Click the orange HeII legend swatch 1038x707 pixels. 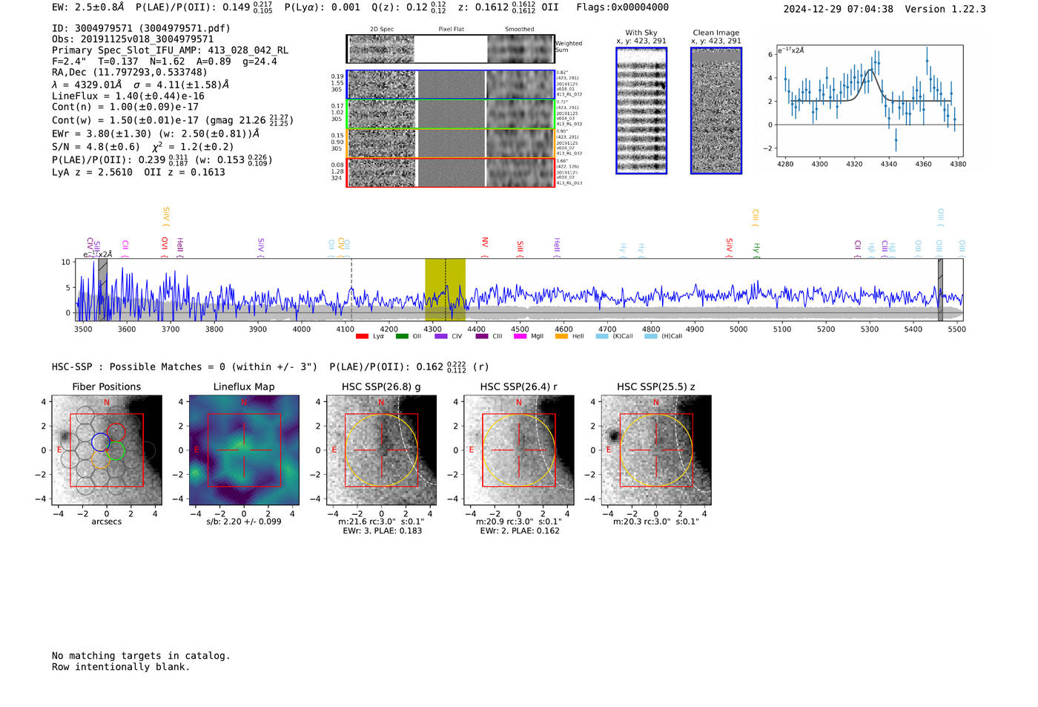(x=561, y=336)
